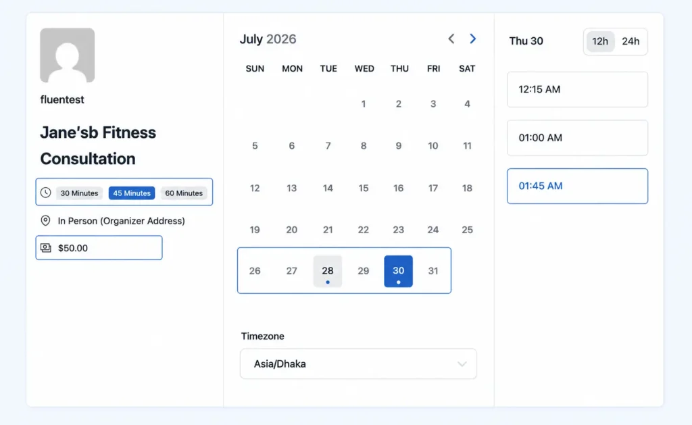Click Jane'sb Fitness Consultation title
Image resolution: width=692 pixels, height=425 pixels.
tap(98, 146)
